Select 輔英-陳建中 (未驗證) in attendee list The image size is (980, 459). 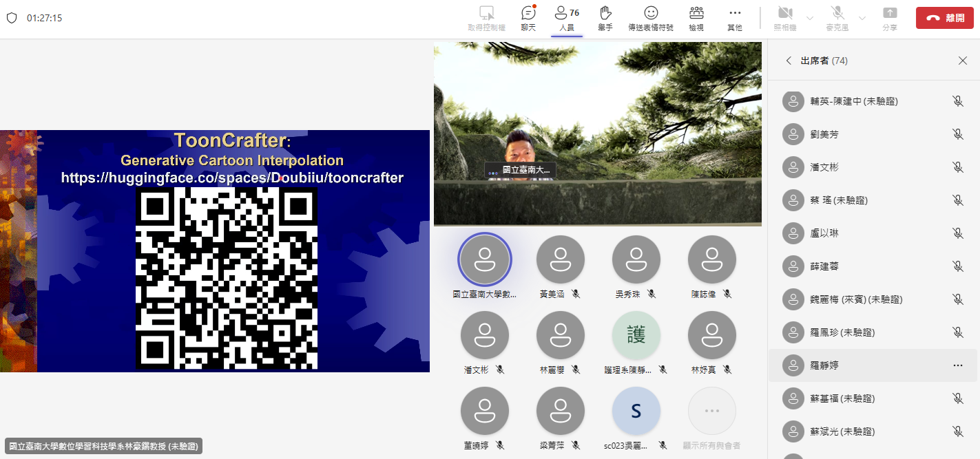873,101
